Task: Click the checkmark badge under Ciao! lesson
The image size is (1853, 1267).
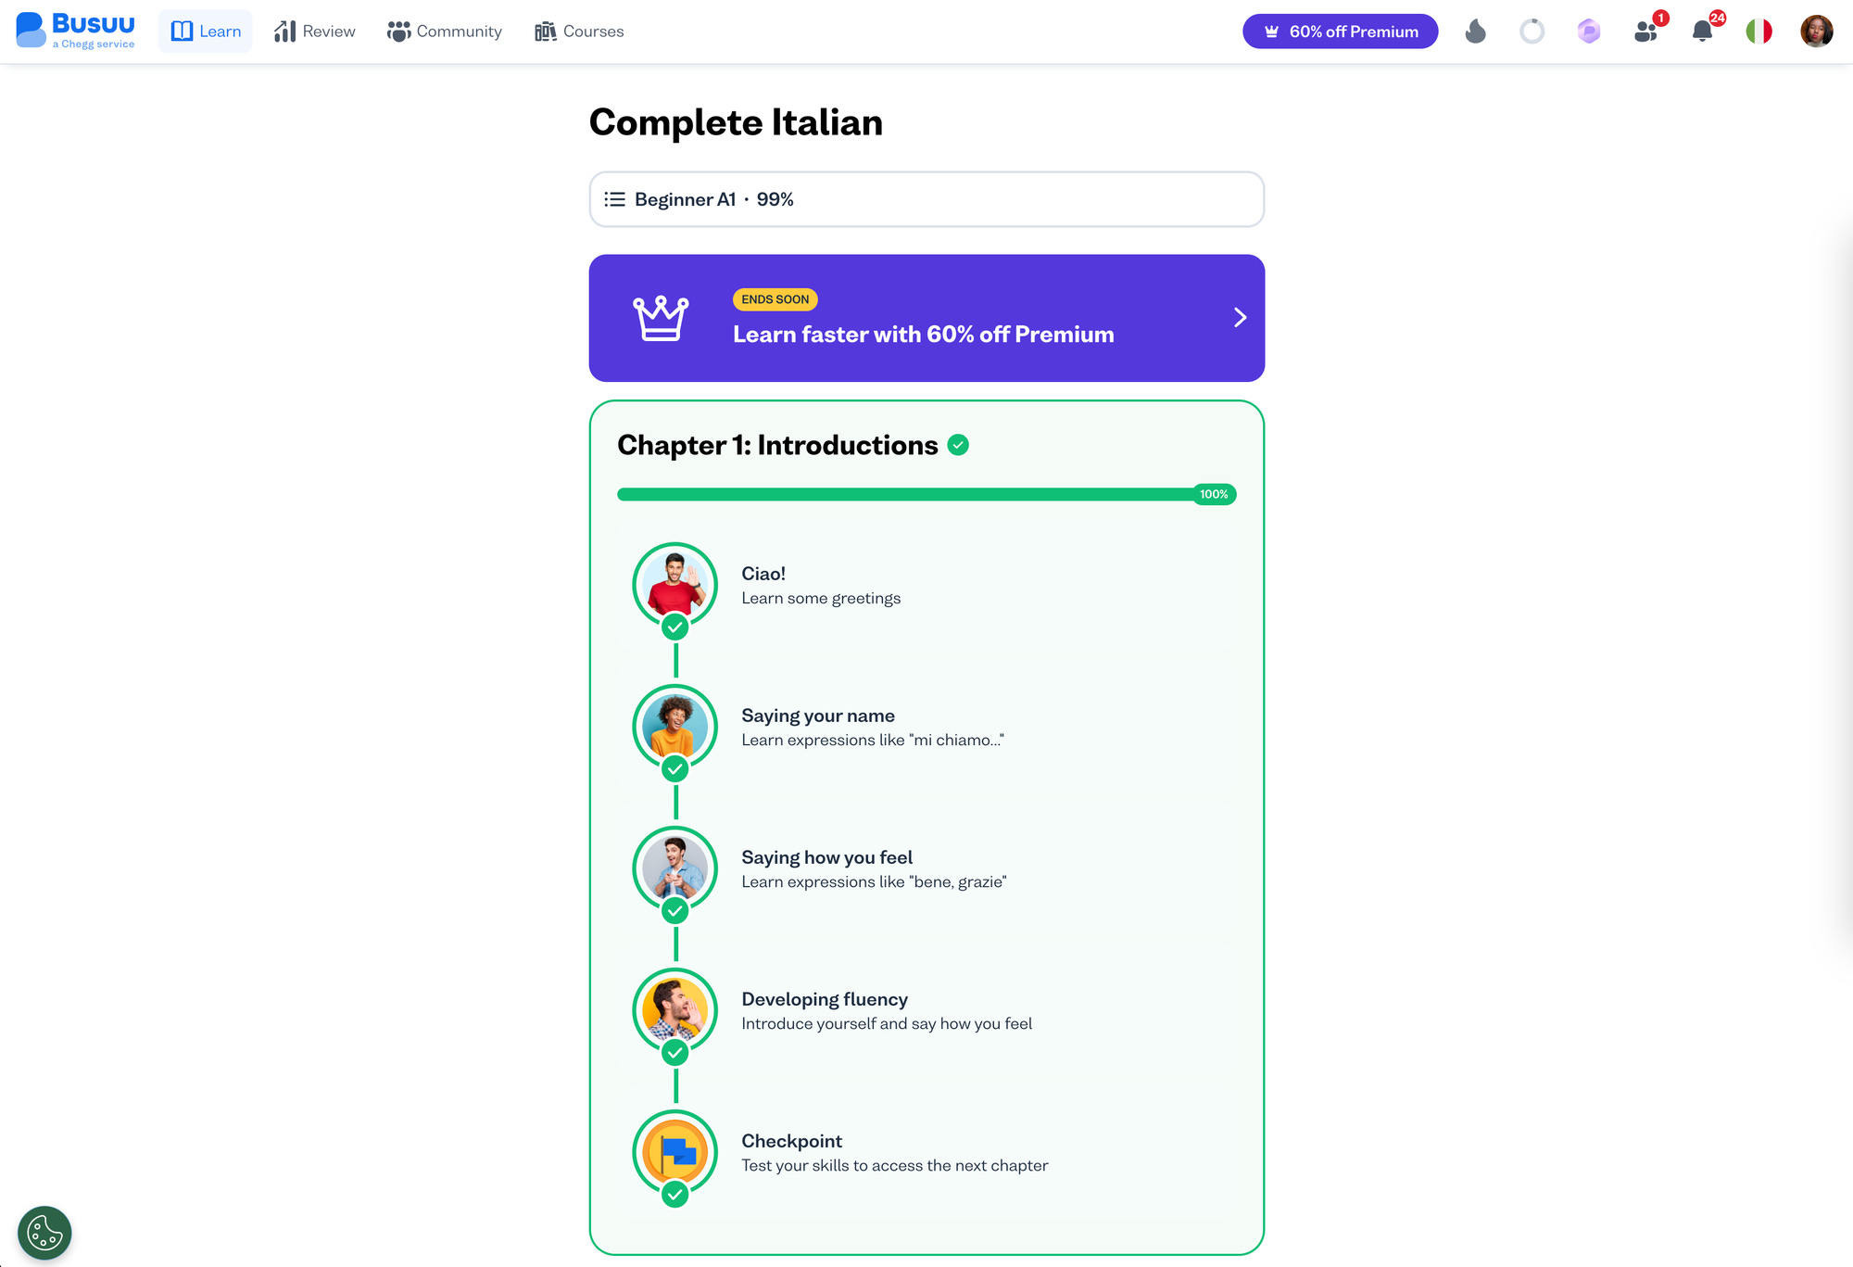Action: [x=675, y=627]
